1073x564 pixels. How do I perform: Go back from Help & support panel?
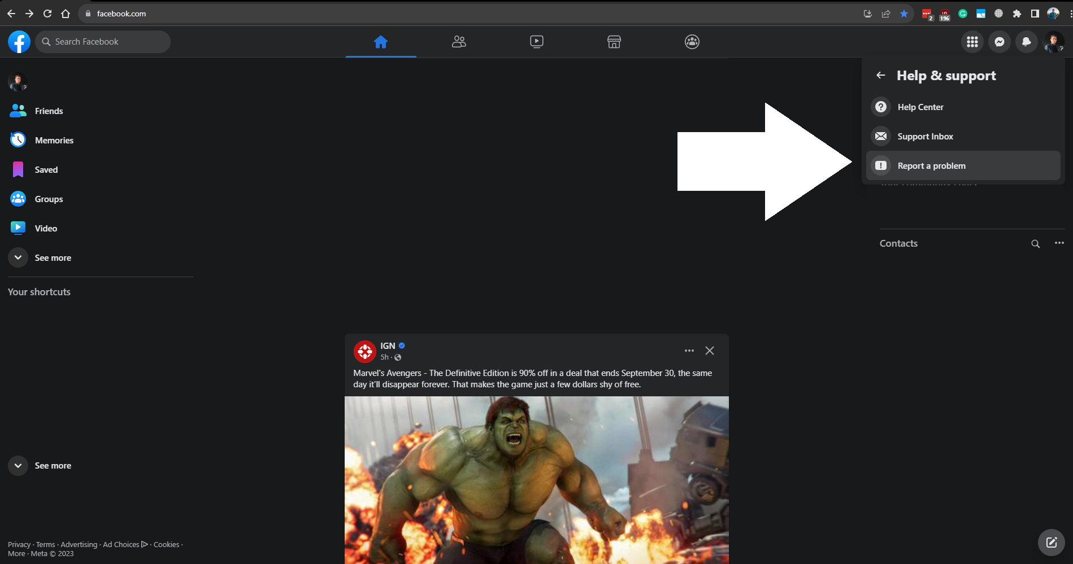tap(881, 75)
